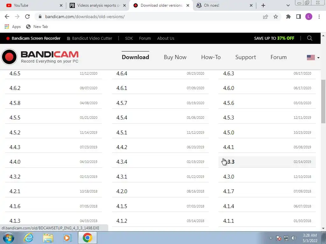Download Bandicam version 4.6.3
This screenshot has width=326, height=244.
(x=267, y=73)
